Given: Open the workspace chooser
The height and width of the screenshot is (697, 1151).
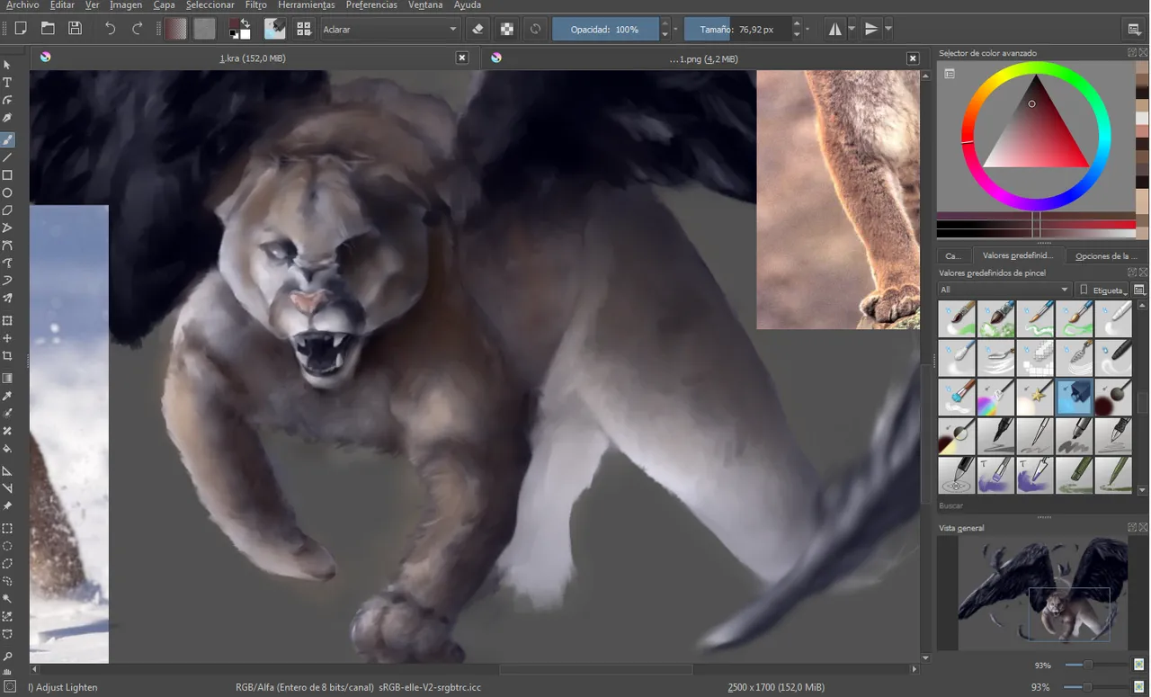Looking at the screenshot, I should point(1135,30).
